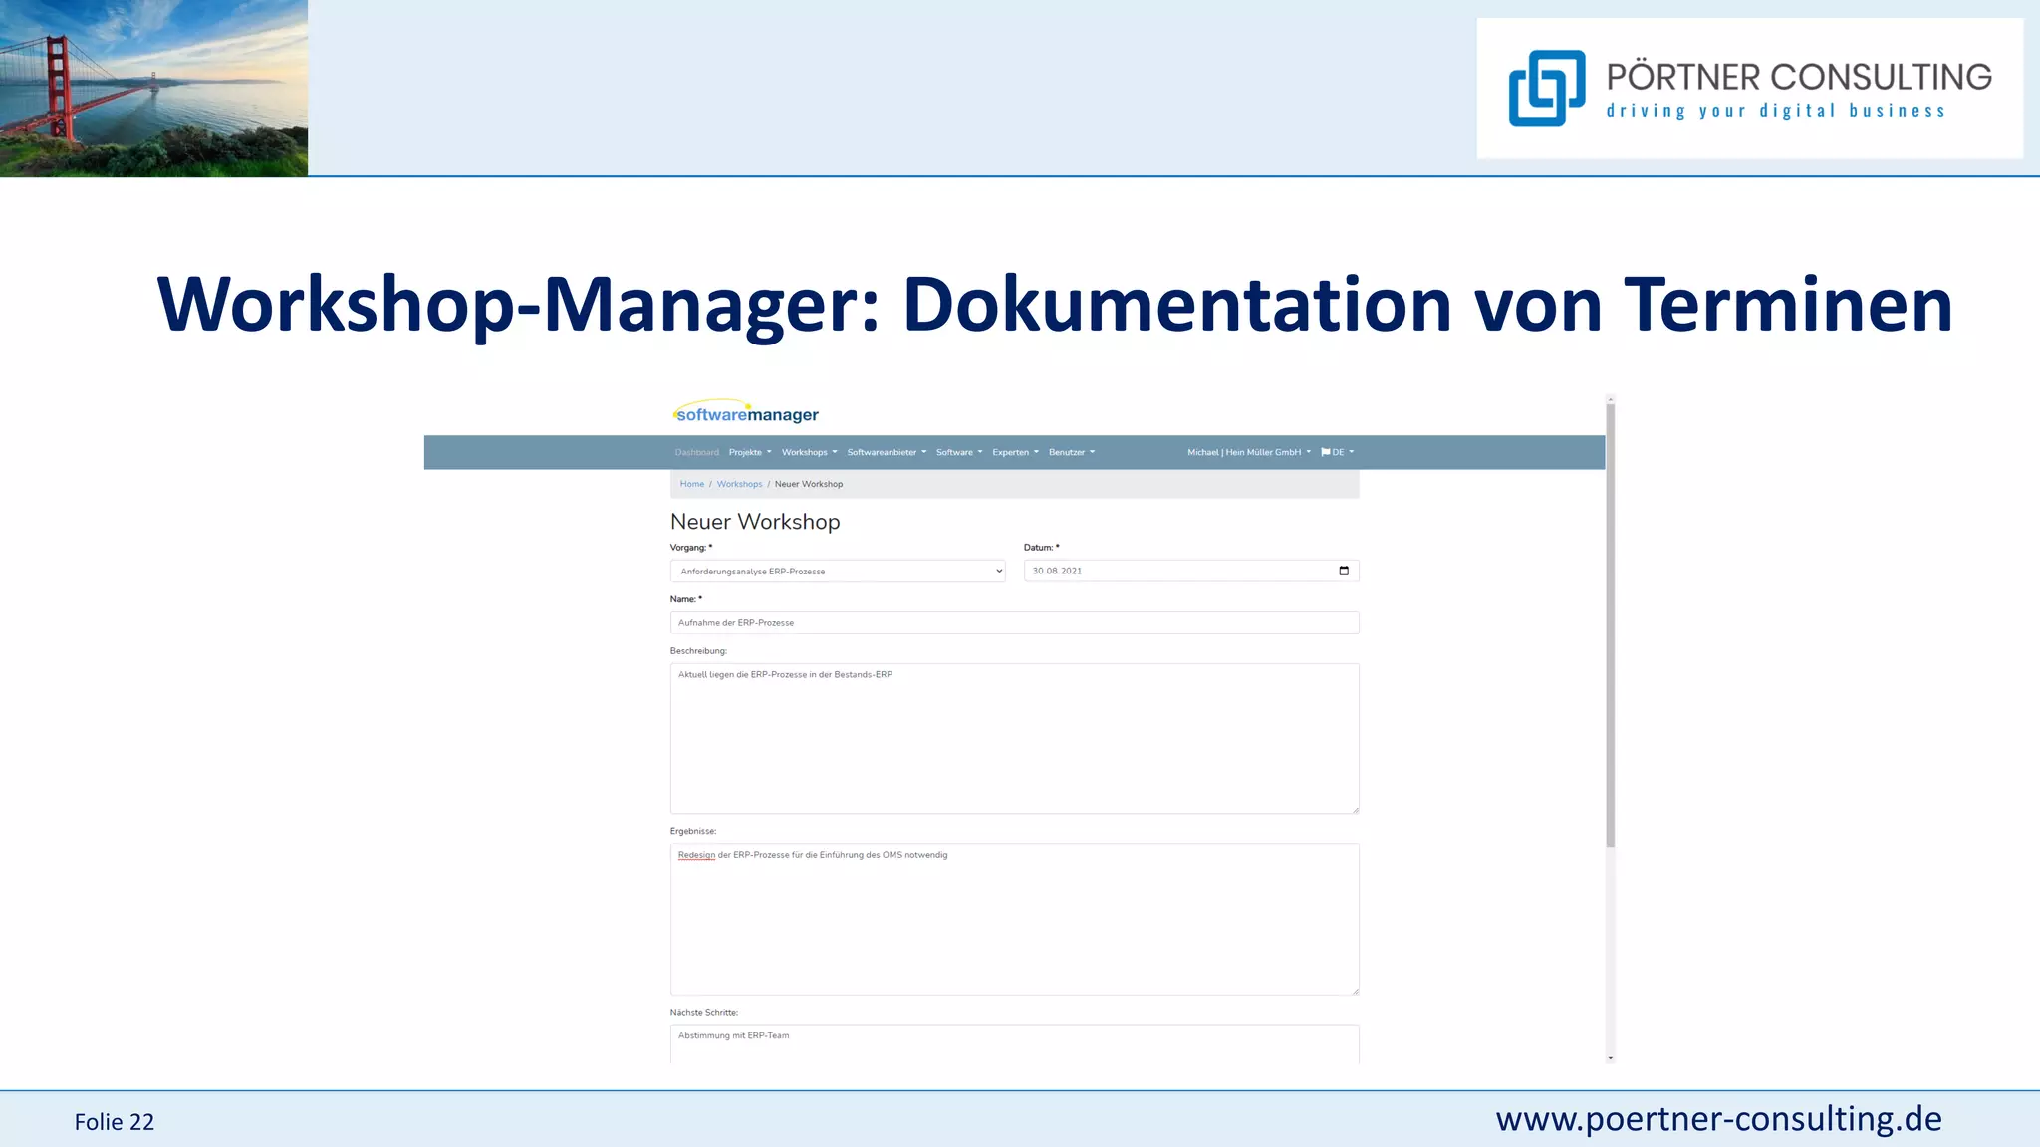Click the resize grip of Ergebnisse text area
Viewport: 2040px width, 1147px height.
pos(1355,990)
